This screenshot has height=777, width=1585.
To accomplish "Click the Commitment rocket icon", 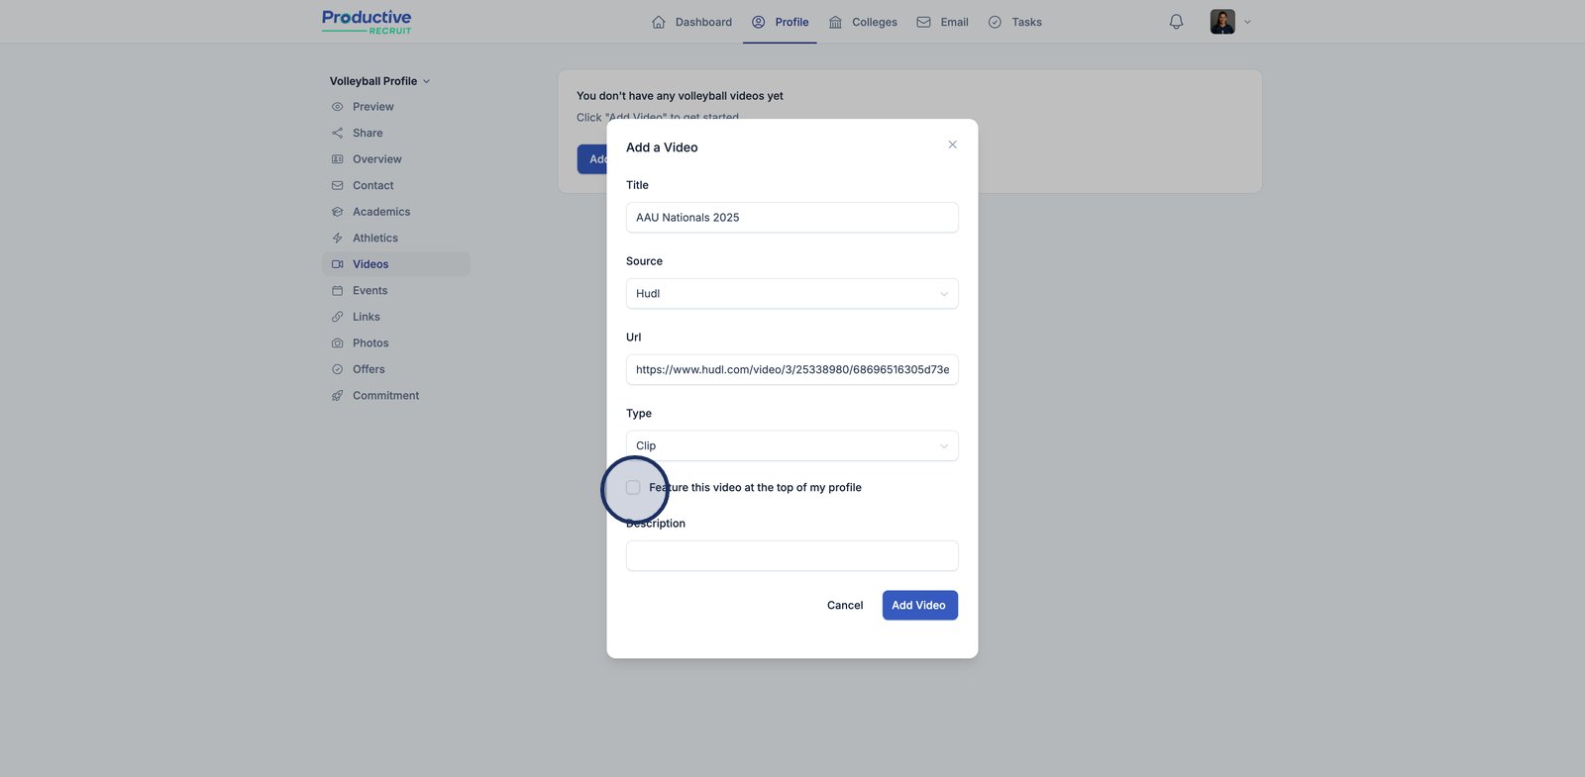I will coord(337,396).
